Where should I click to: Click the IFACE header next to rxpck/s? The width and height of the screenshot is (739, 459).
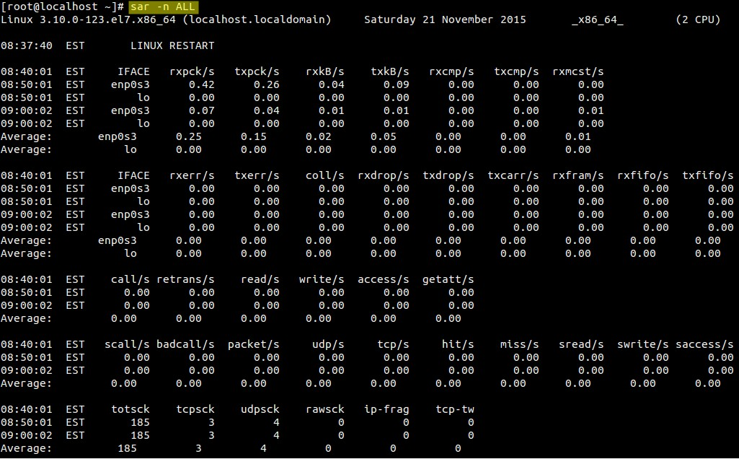pos(134,71)
